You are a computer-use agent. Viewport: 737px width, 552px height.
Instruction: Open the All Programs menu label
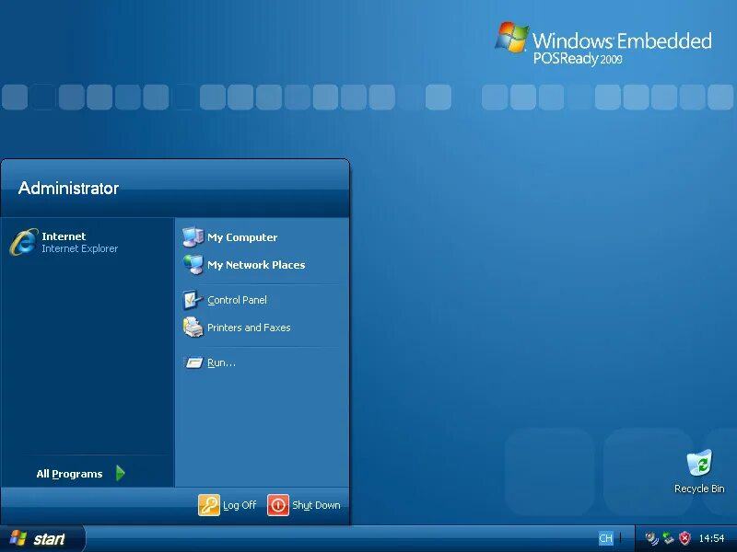[70, 474]
